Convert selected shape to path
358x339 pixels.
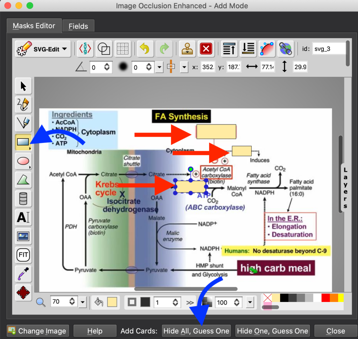click(x=267, y=49)
